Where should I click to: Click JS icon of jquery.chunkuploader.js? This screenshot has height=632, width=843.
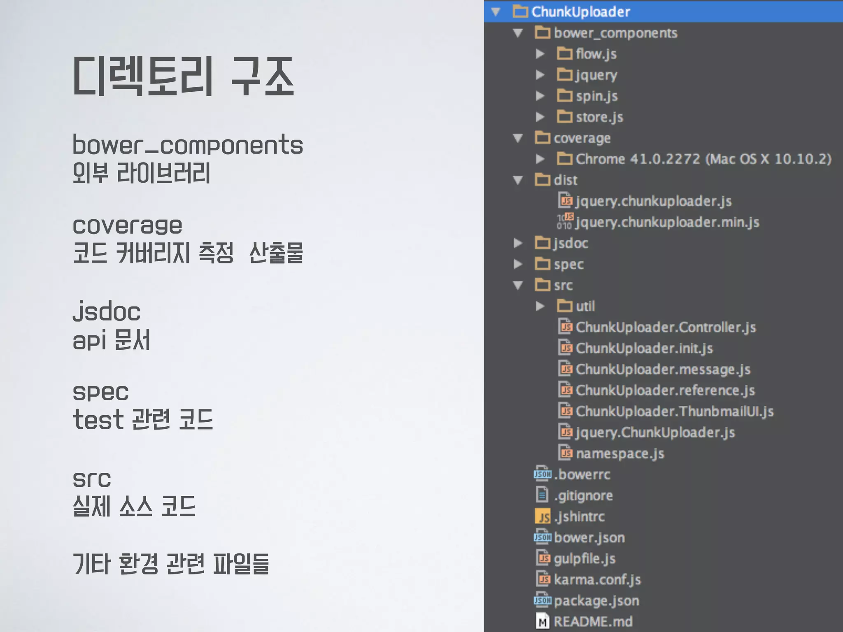(566, 200)
